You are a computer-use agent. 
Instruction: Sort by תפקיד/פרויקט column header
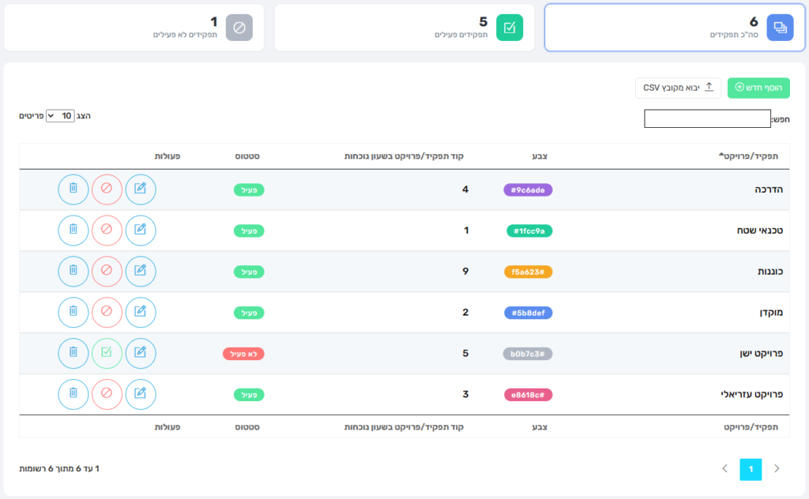tap(749, 156)
